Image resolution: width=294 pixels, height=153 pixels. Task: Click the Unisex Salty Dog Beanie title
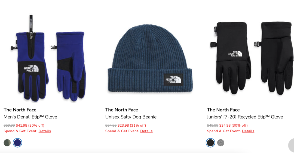pyautogui.click(x=131, y=117)
